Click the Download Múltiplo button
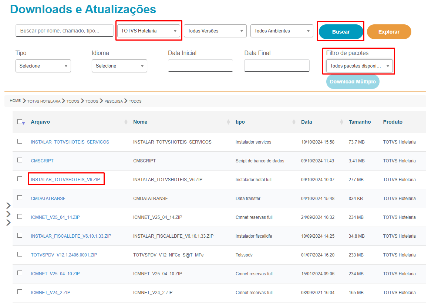The image size is (428, 303). [x=353, y=82]
